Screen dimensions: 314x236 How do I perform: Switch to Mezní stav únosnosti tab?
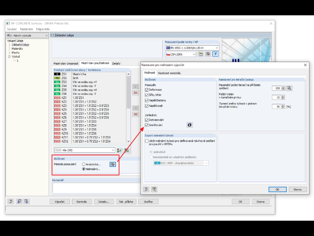[66, 63]
